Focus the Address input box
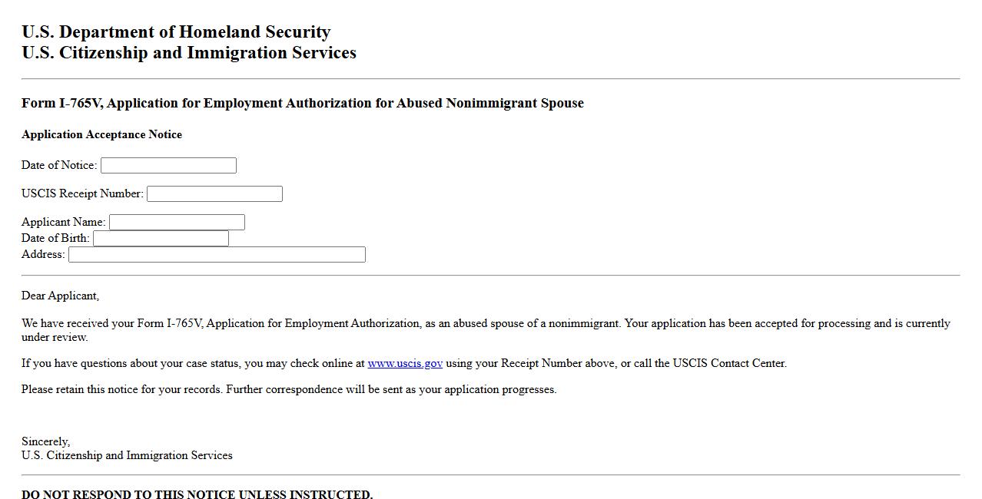This screenshot has width=982, height=499. (217, 255)
